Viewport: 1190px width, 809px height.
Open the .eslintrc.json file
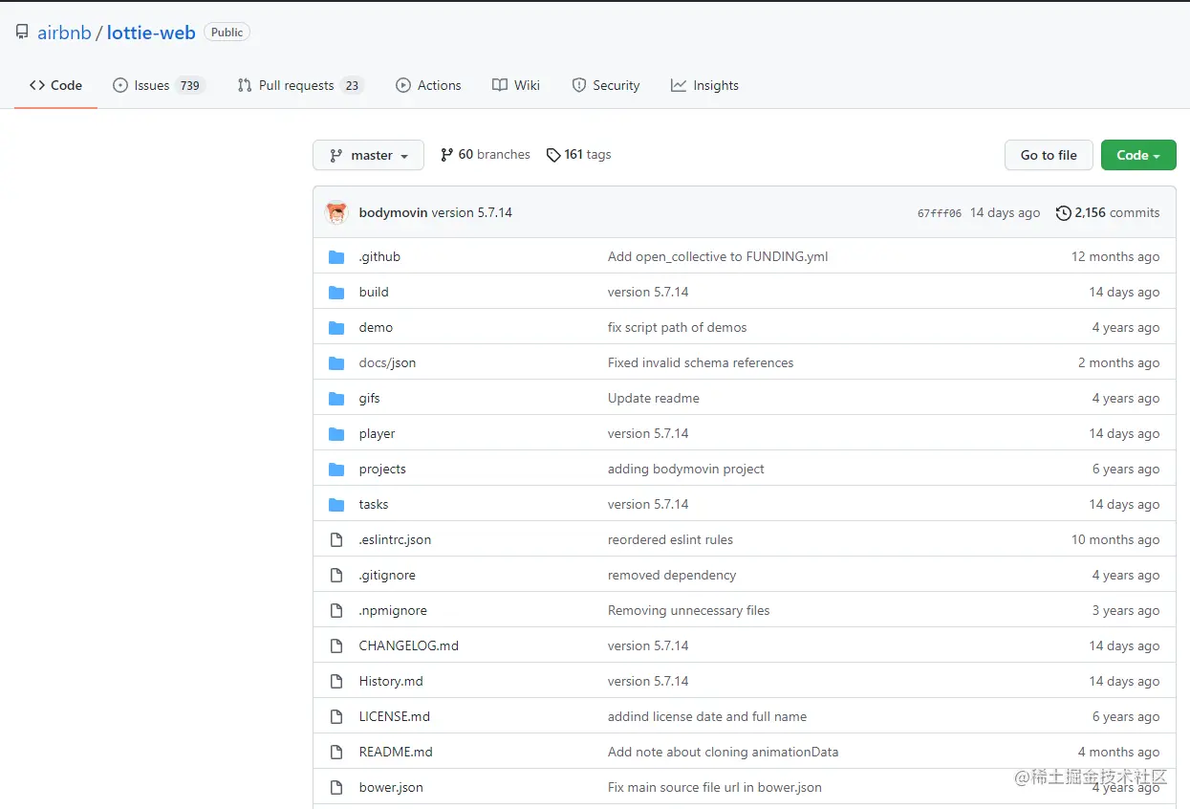395,540
